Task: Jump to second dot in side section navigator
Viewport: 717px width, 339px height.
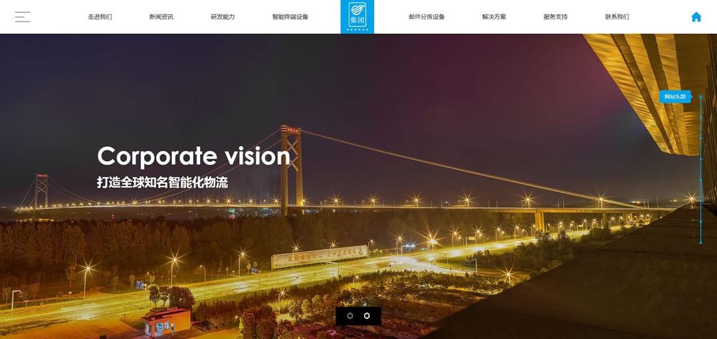Action: (x=701, y=117)
